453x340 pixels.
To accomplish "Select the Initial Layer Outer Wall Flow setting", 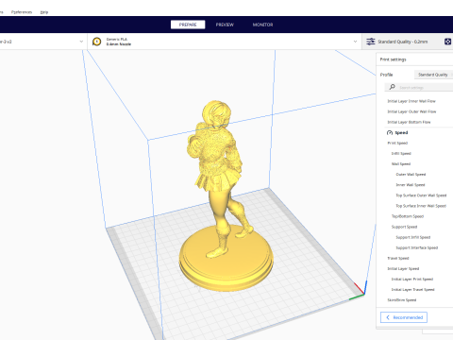I will (x=411, y=111).
